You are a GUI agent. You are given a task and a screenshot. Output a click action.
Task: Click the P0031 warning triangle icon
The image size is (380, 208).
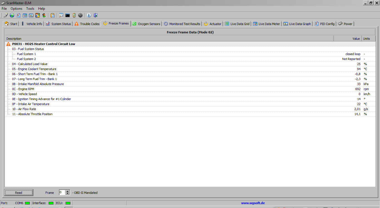pos(8,44)
